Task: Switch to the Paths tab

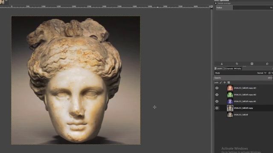Action: (x=238, y=69)
